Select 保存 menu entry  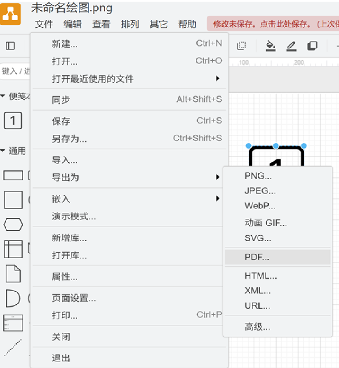(x=129, y=121)
